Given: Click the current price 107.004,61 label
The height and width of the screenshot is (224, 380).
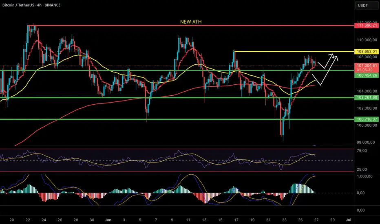Looking at the screenshot, I should [367, 66].
